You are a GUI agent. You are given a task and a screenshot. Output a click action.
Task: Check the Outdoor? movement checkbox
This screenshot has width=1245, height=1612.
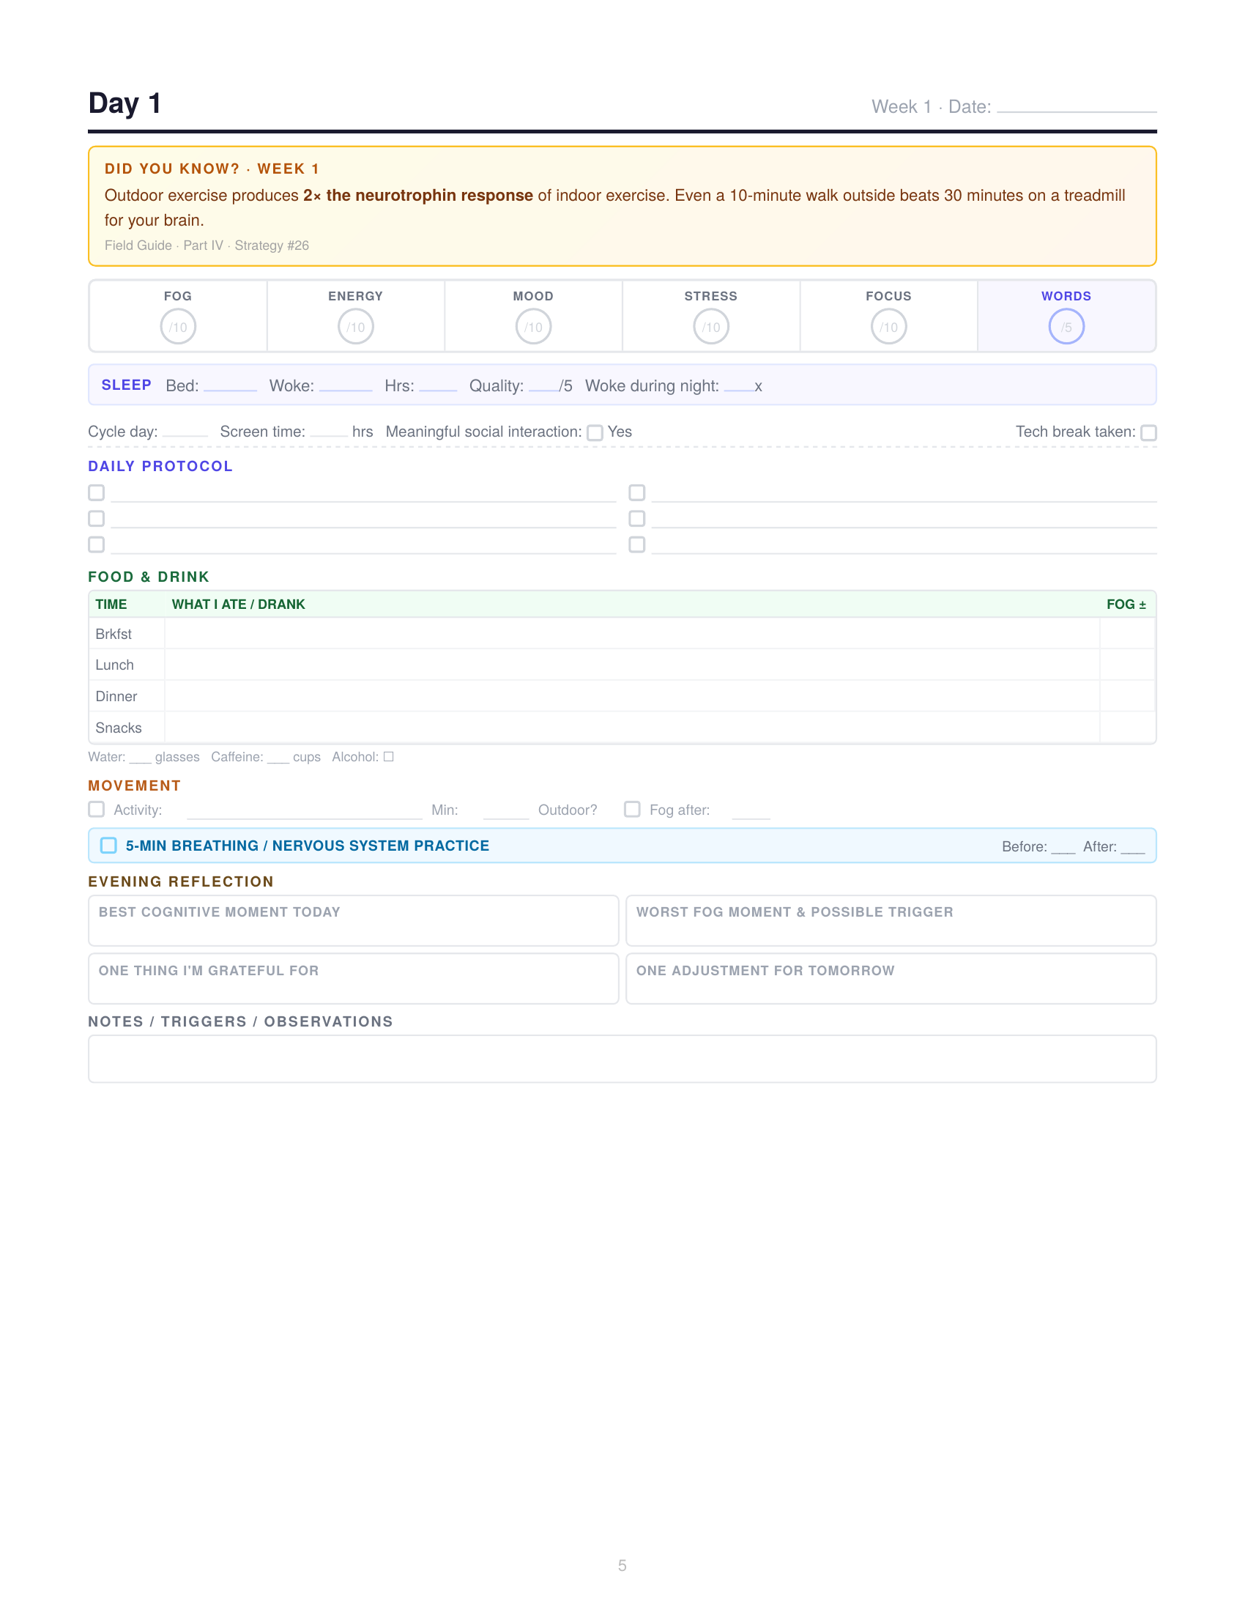tap(631, 810)
